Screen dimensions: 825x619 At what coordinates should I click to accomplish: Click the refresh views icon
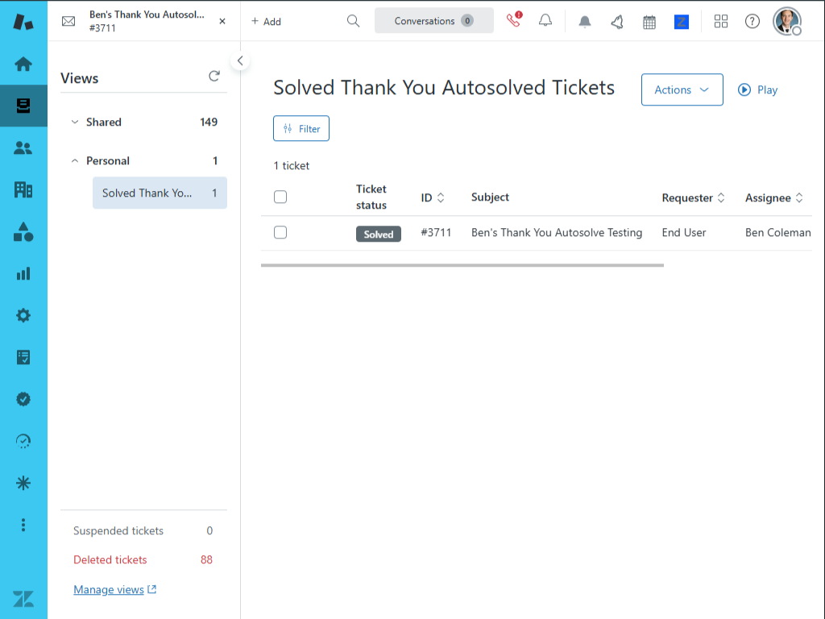[214, 77]
